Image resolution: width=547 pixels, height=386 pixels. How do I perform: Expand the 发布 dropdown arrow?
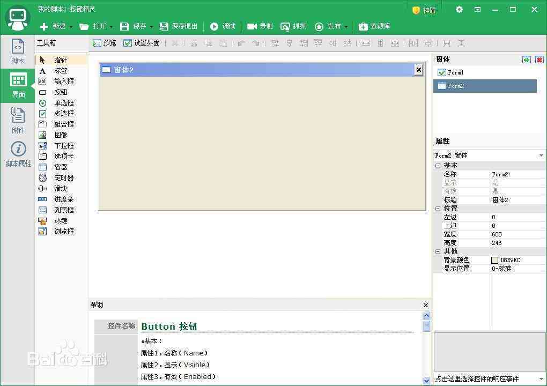pyautogui.click(x=346, y=27)
